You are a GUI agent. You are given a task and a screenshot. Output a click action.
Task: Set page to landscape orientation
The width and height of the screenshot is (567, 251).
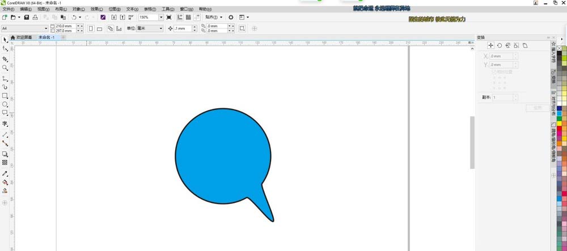click(x=99, y=28)
